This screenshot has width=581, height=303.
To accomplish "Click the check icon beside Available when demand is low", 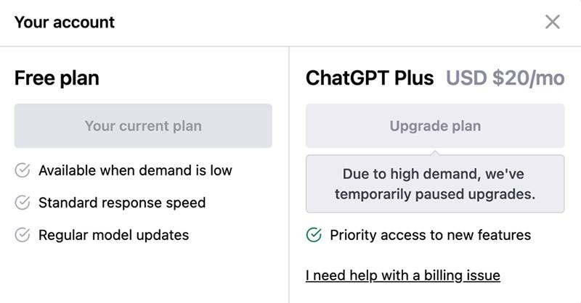I will [x=23, y=170].
